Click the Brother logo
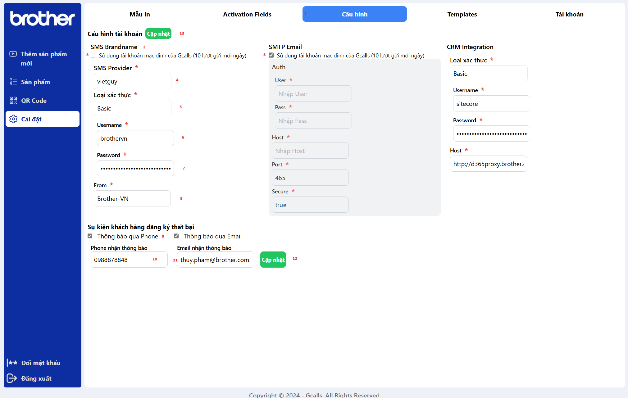Viewport: 628px width, 398px height. 42,19
